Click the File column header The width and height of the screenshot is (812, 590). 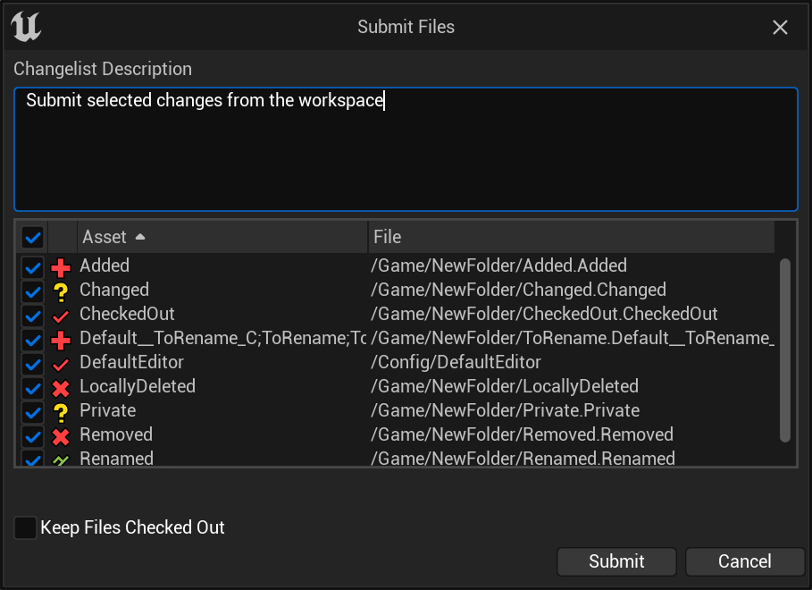pyautogui.click(x=571, y=237)
